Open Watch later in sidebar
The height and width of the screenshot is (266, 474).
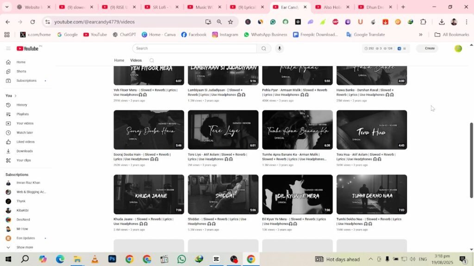(25, 133)
